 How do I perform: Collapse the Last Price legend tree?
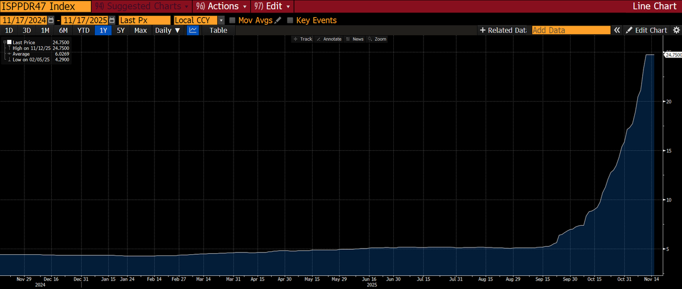pyautogui.click(x=4, y=43)
